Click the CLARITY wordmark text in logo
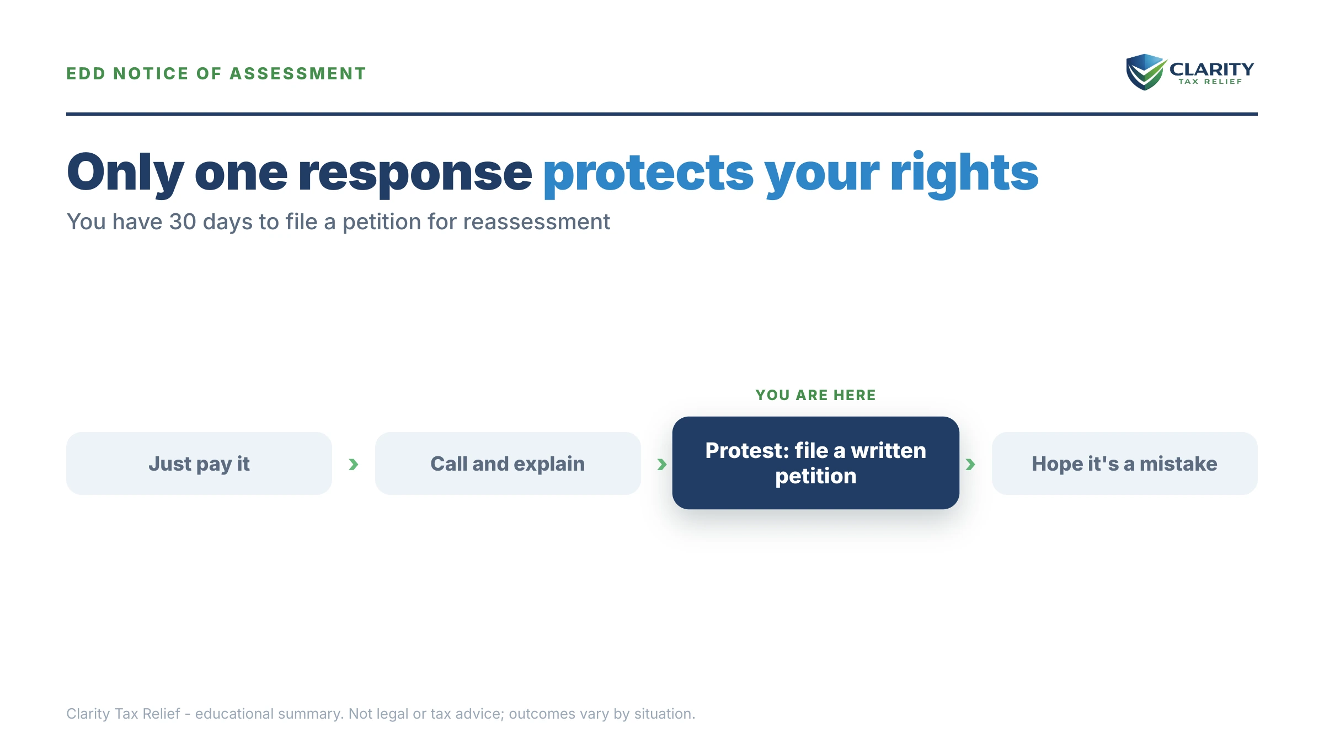The height and width of the screenshot is (744, 1324). [x=1211, y=69]
